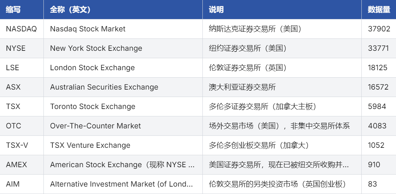Click the truncated Alternative Investment Market cell
This screenshot has height=194, width=396.
pos(122,184)
